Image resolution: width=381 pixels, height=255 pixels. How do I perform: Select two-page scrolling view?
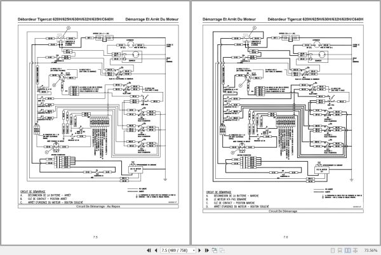click(356, 250)
